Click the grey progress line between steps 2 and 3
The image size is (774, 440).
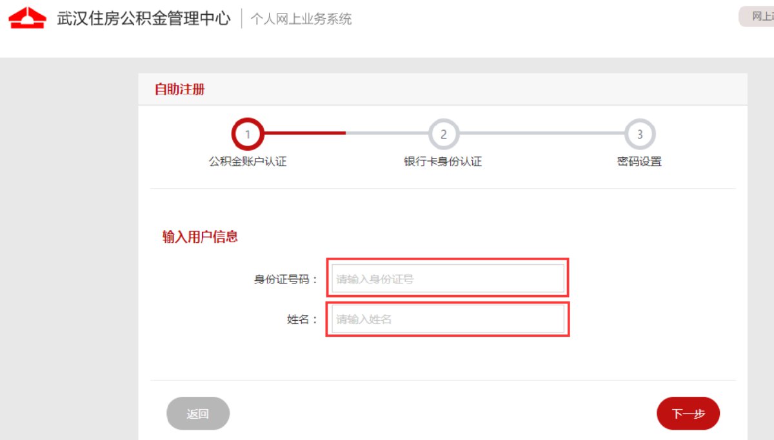coord(542,133)
